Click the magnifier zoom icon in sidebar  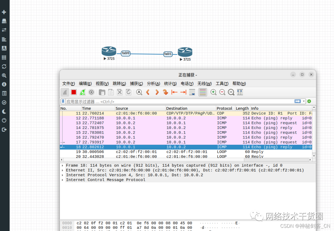click(4, 75)
